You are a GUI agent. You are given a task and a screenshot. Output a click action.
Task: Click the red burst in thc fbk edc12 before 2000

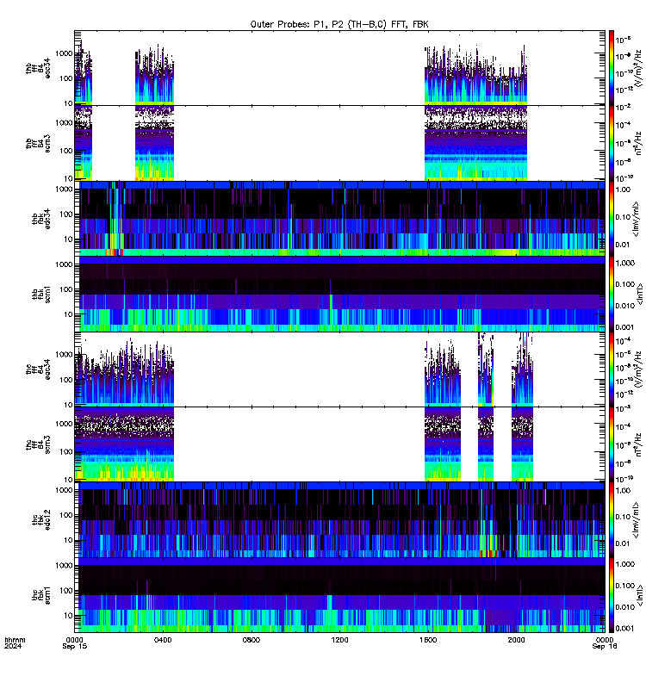488,554
